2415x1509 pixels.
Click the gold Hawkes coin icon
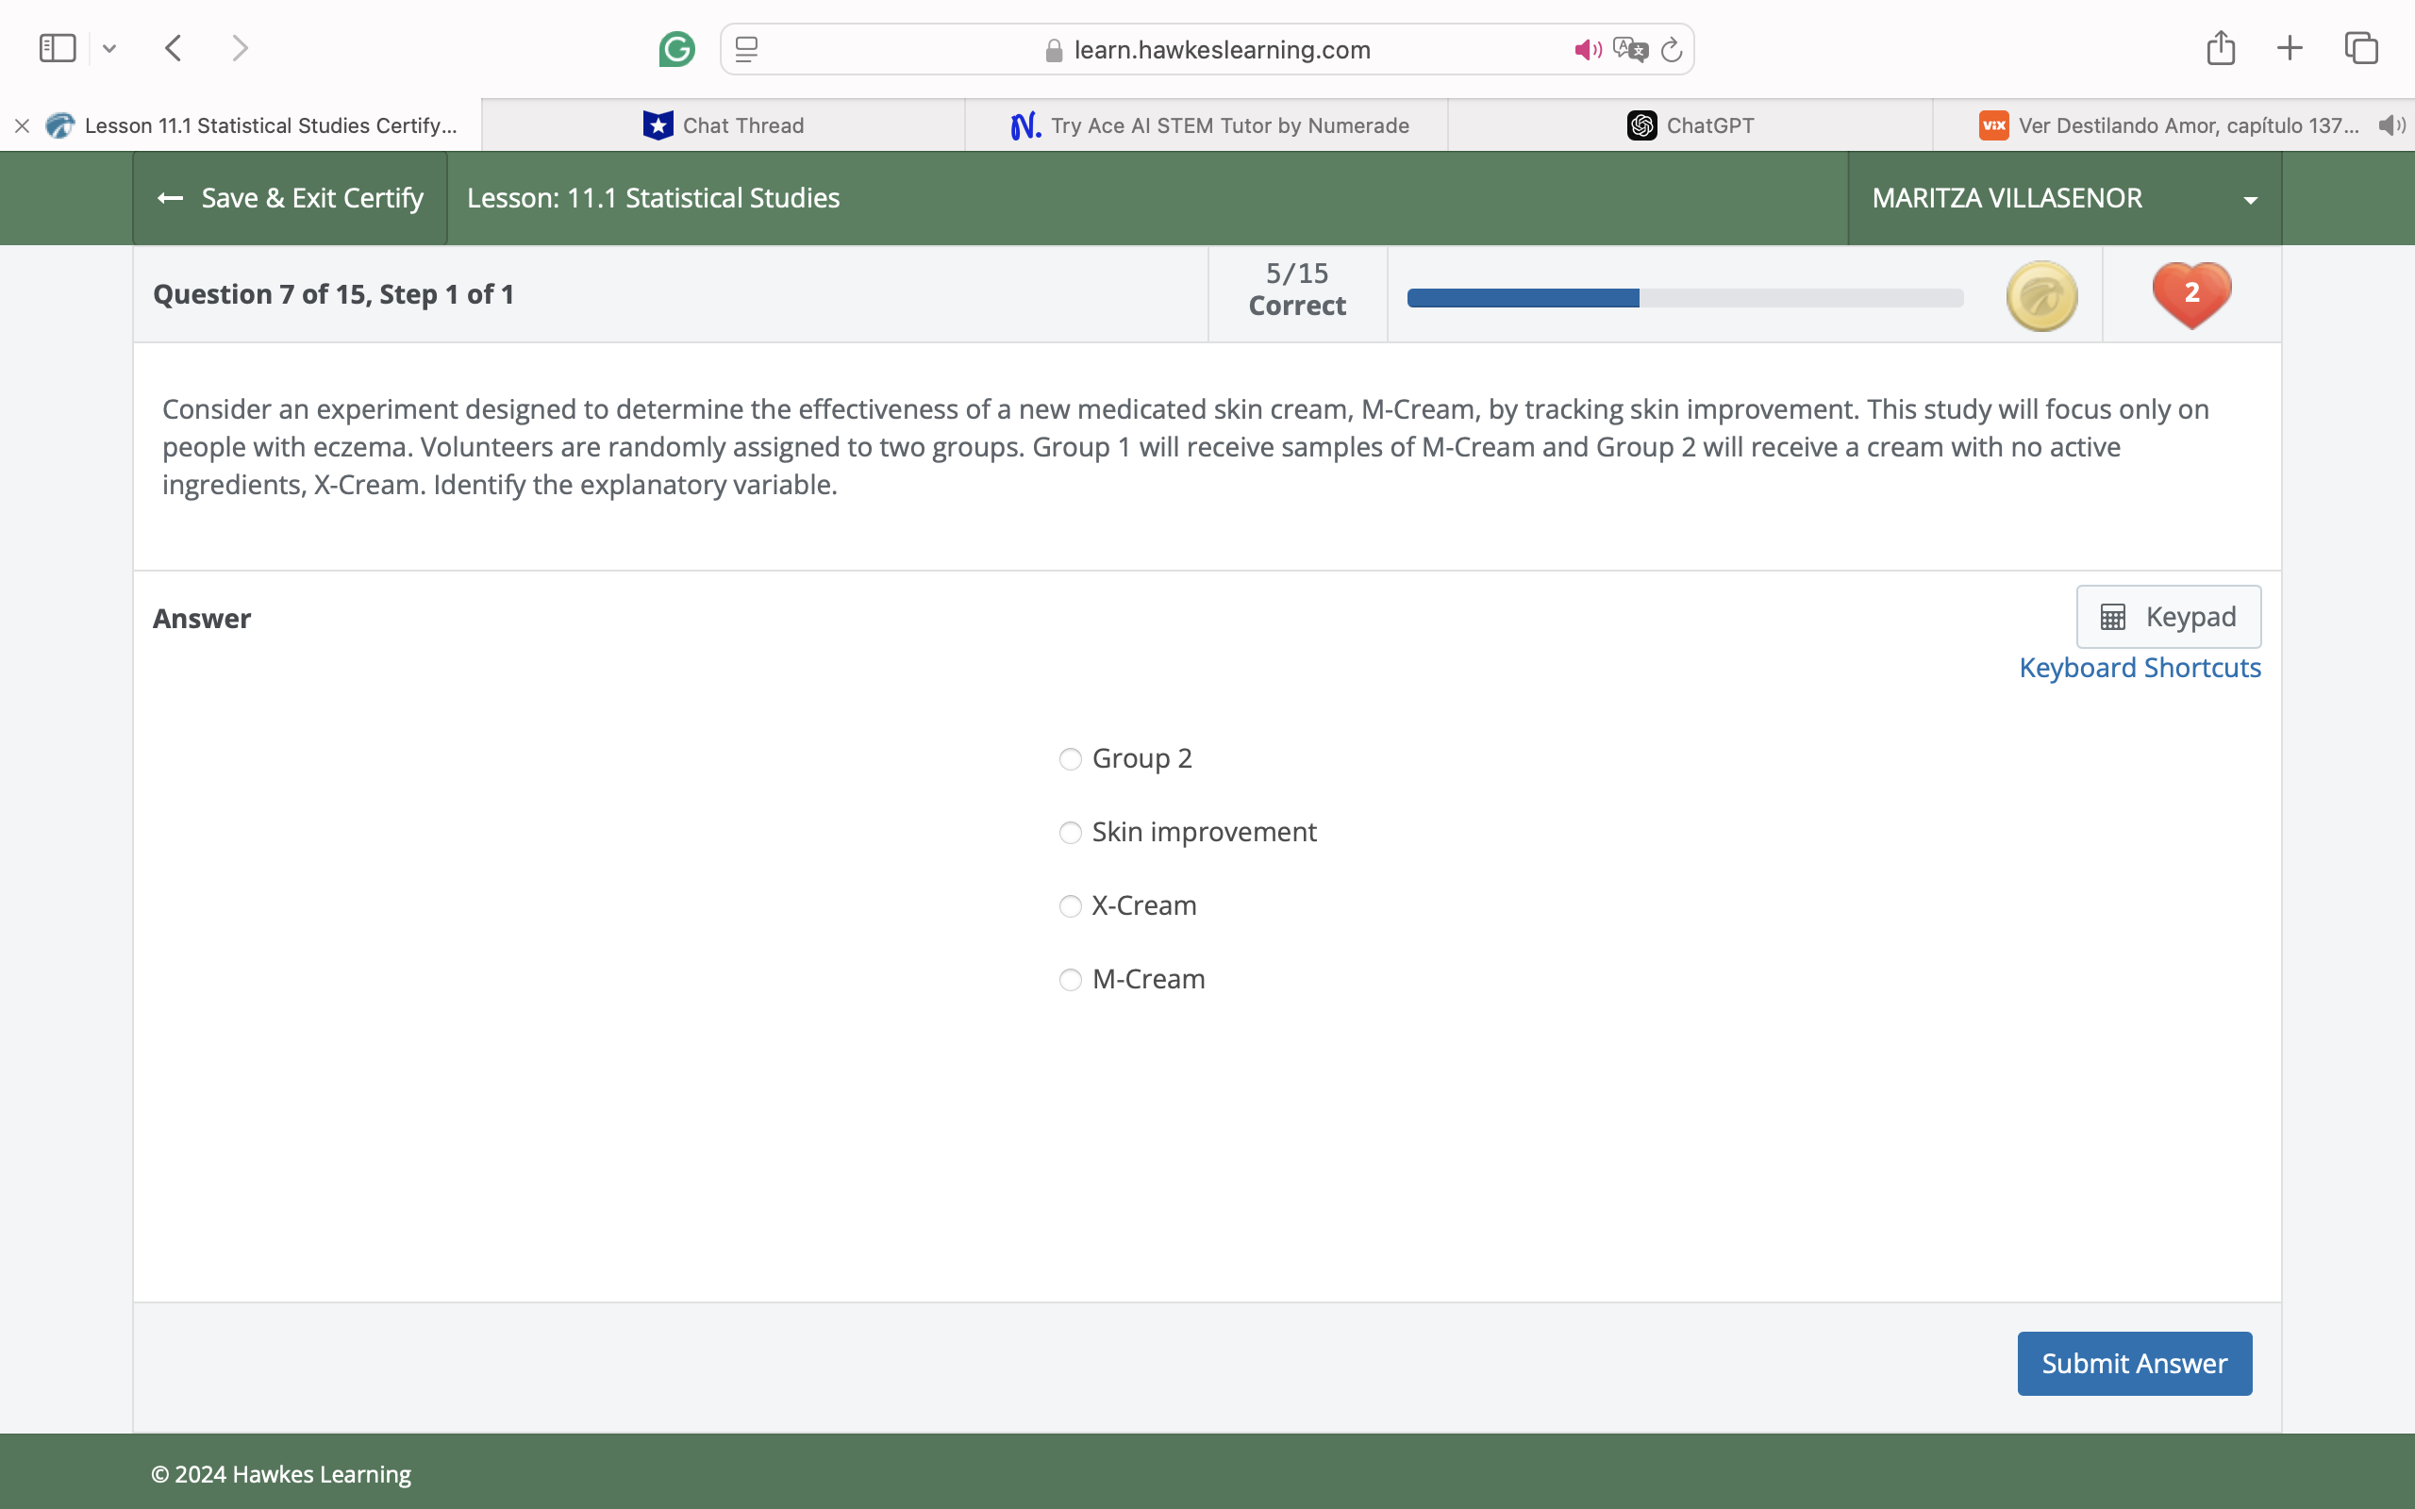2041,295
